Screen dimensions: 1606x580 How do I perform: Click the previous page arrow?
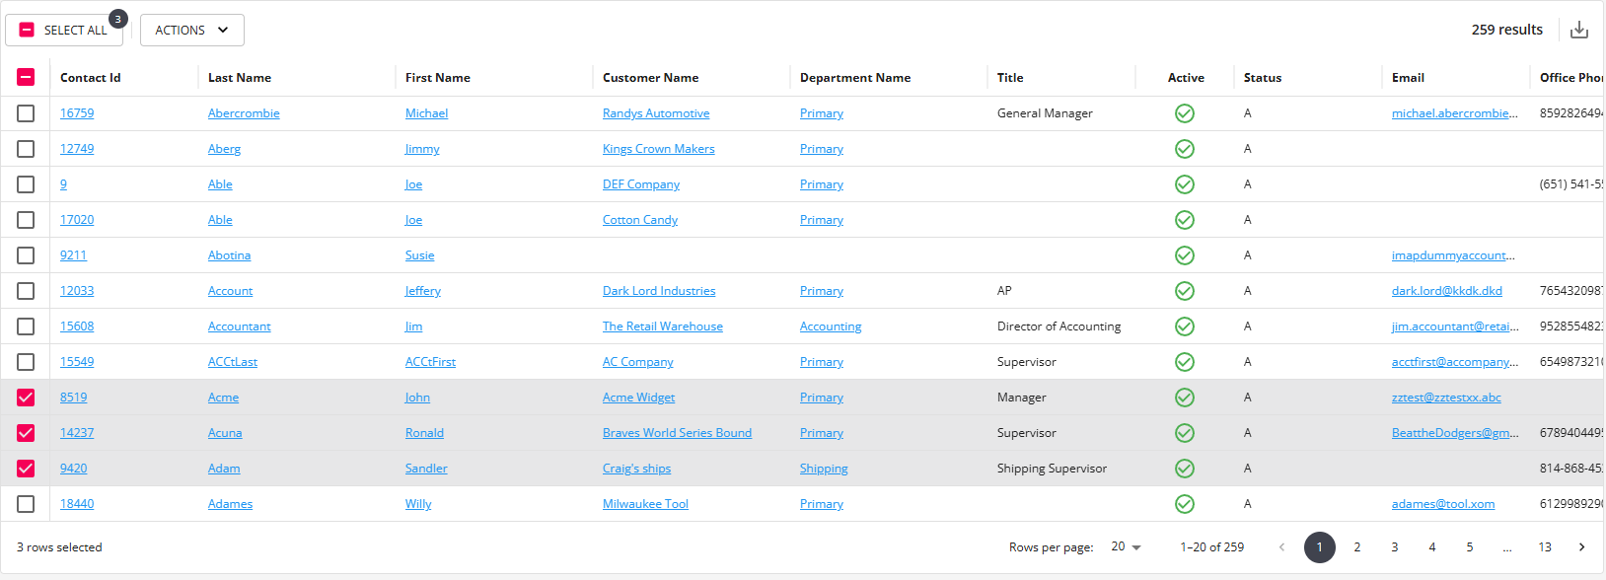pos(1281,547)
